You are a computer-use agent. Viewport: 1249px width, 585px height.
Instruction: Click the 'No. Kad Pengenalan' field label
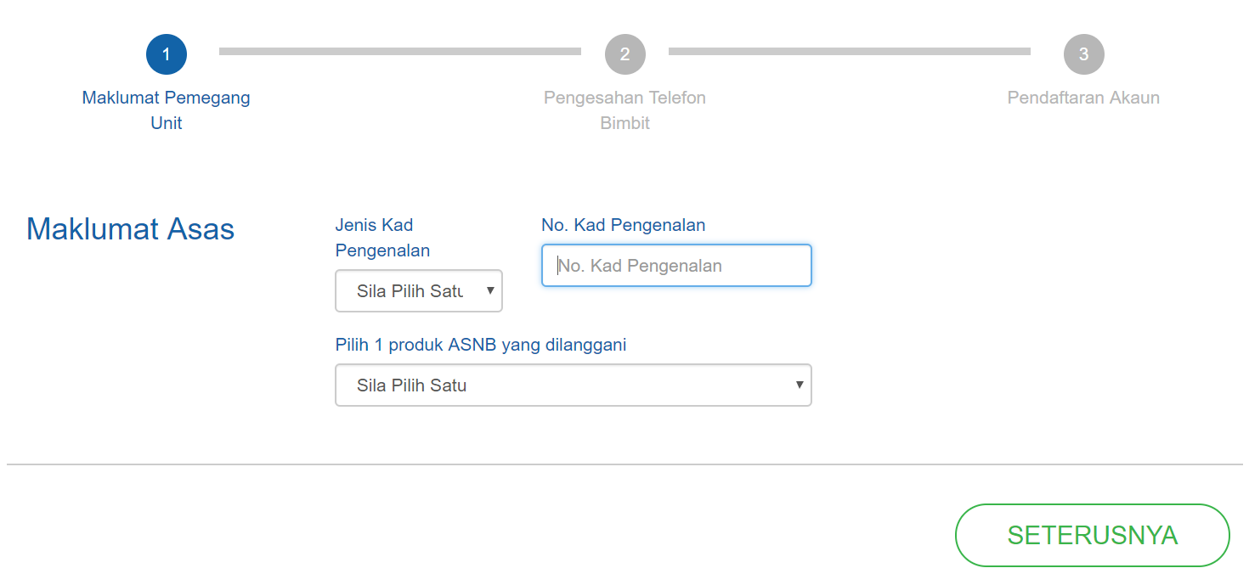[x=624, y=225]
